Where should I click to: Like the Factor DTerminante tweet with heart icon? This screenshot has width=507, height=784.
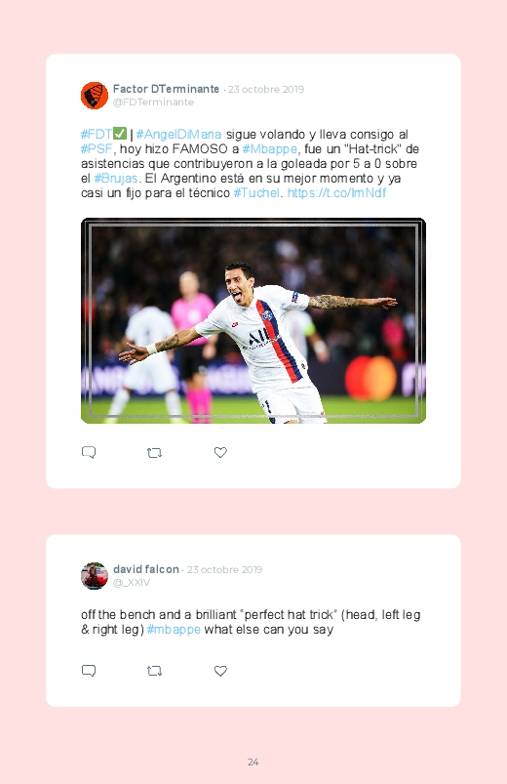coord(220,452)
